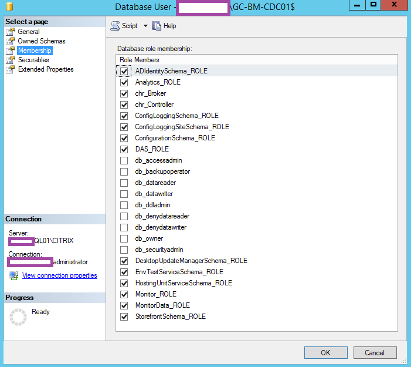The height and width of the screenshot is (367, 411).
Task: Uncheck DesktopUpdateManagerSchema_ROLE checkbox
Action: point(124,261)
